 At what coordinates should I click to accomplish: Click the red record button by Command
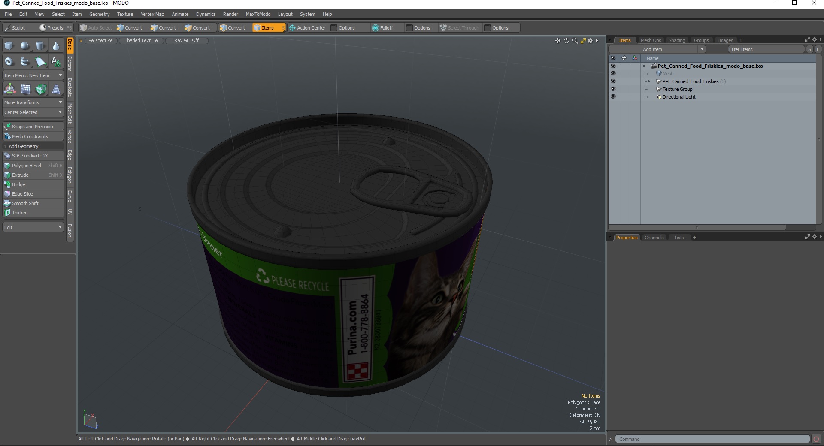click(x=816, y=439)
